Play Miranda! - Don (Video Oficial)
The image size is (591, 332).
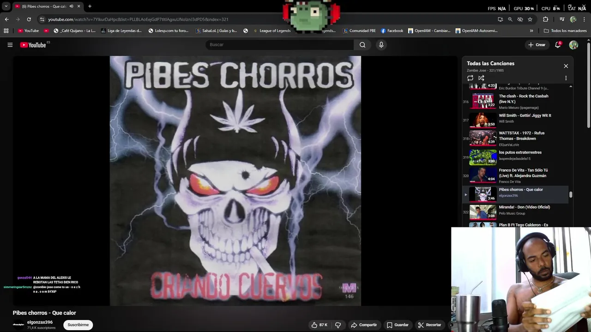[524, 207]
